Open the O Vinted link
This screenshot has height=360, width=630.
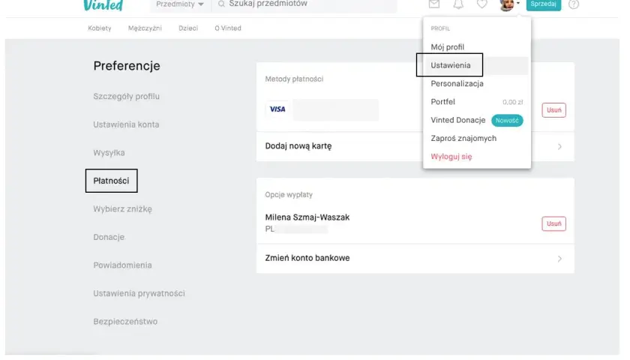228,28
